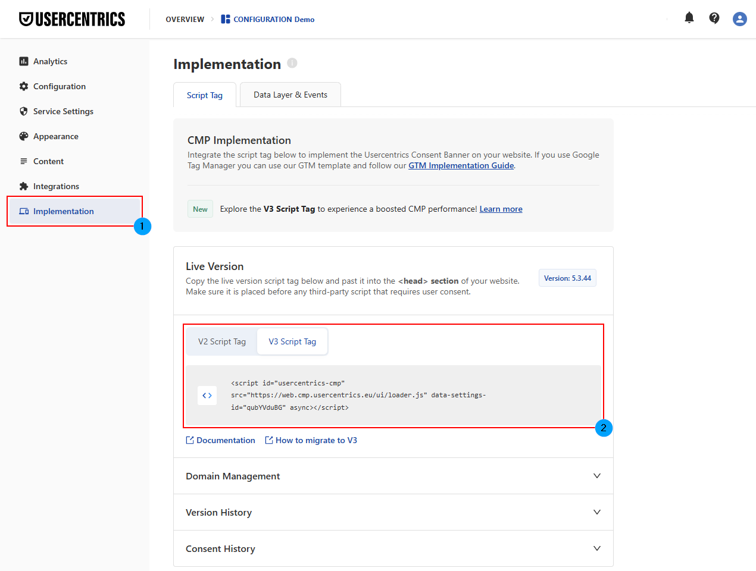Open the Documentation link
Viewport: 756px width, 571px height.
(x=226, y=440)
